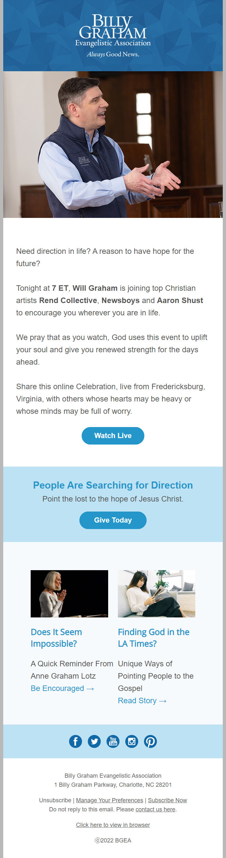Click the Subscribe Now link
The height and width of the screenshot is (858, 226).
point(168,800)
